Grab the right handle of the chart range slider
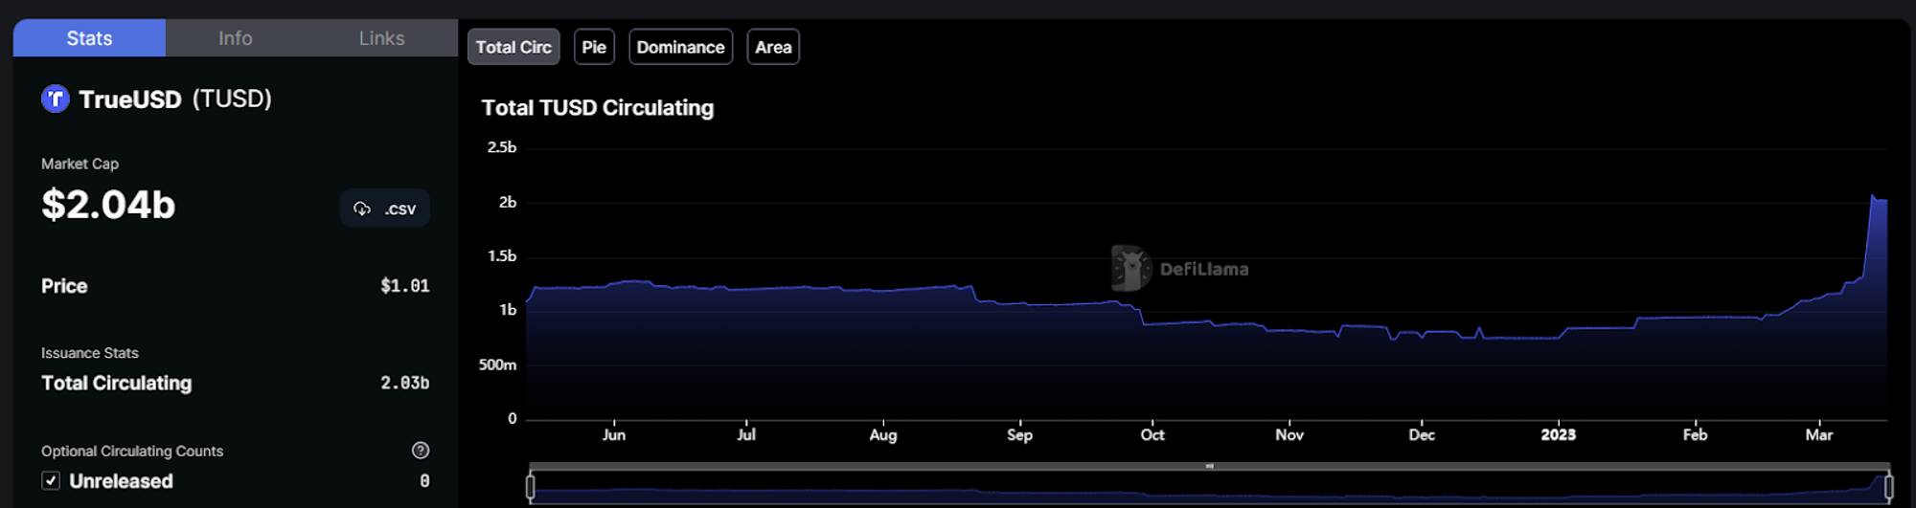1916x508 pixels. click(x=1889, y=487)
